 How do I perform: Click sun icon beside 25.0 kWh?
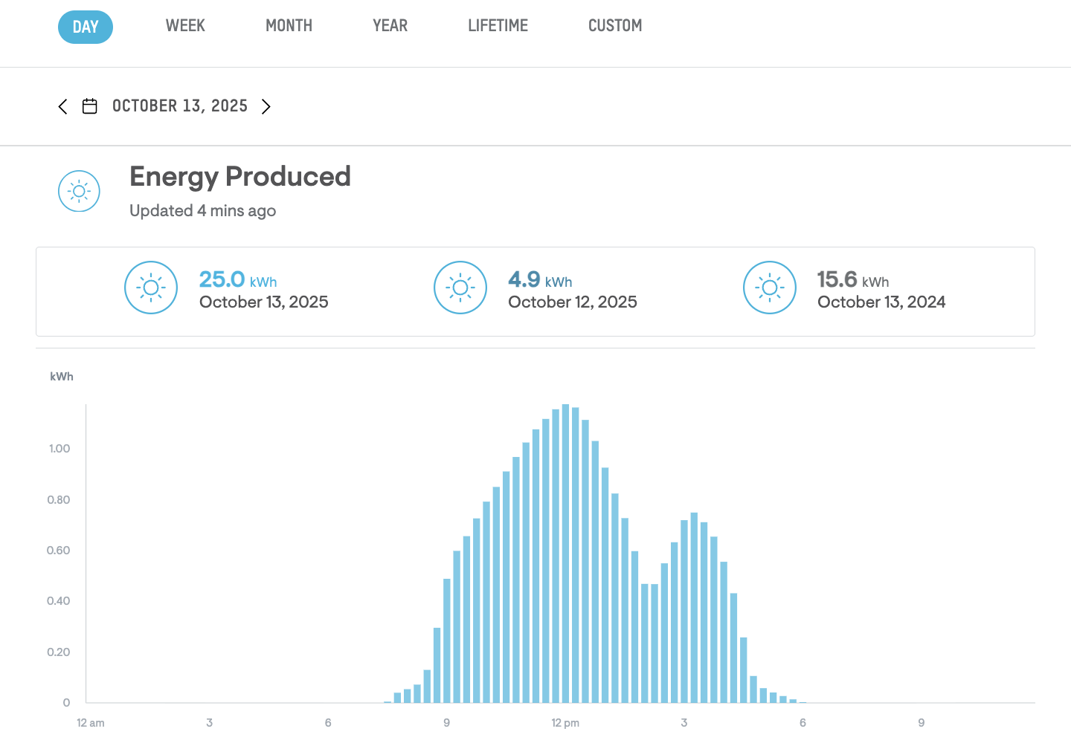[x=151, y=288]
